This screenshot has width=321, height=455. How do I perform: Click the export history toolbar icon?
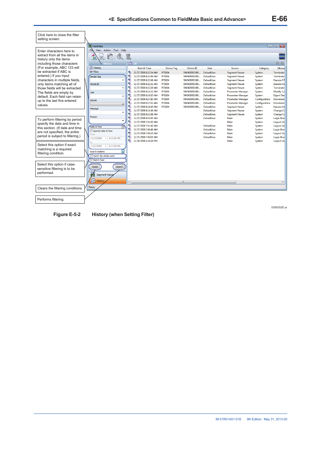pos(94,57)
